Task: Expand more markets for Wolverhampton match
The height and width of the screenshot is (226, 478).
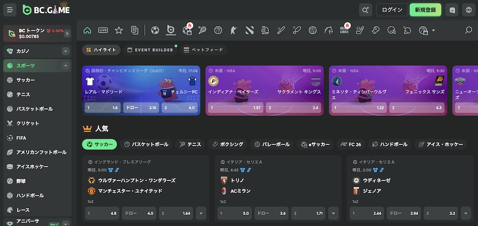Action: click(201, 213)
